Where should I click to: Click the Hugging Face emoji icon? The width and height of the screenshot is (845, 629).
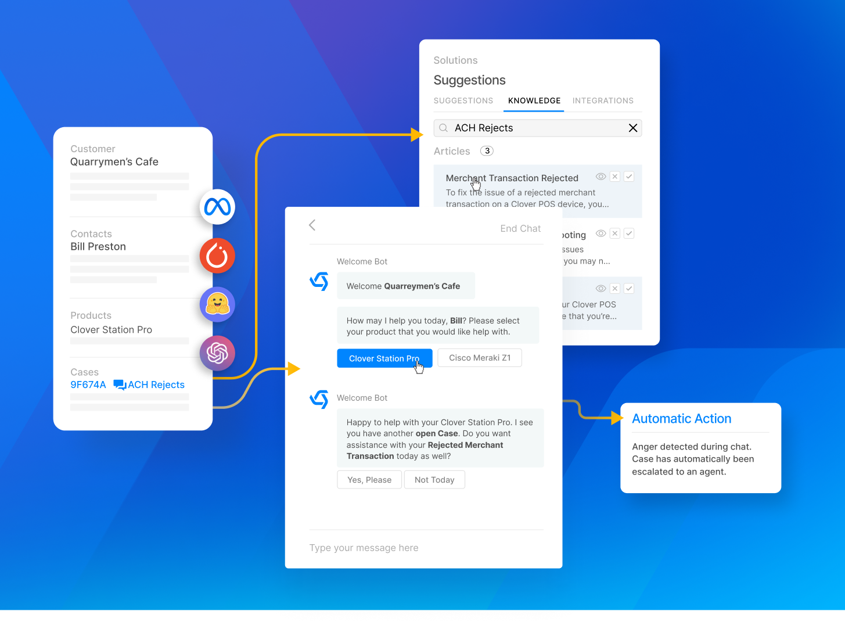click(217, 304)
